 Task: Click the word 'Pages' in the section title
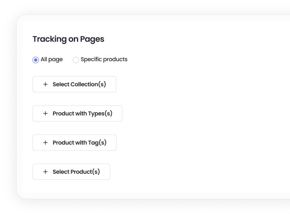[92, 39]
